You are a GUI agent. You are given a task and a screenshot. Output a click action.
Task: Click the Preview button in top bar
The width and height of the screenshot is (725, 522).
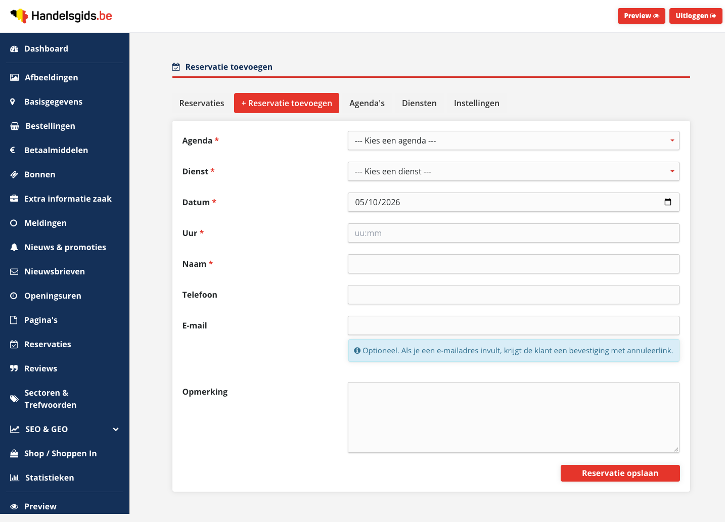(x=642, y=16)
